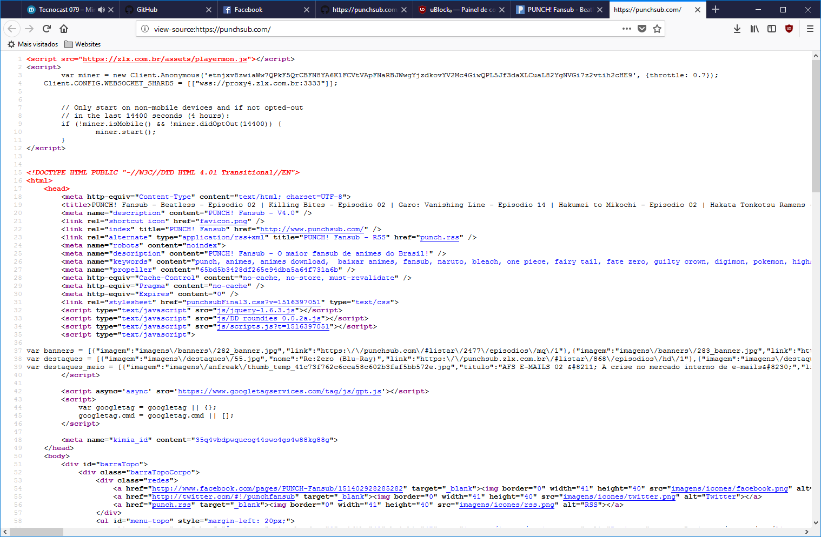
Task: Open the page actions ellipsis menu
Action: coord(626,29)
